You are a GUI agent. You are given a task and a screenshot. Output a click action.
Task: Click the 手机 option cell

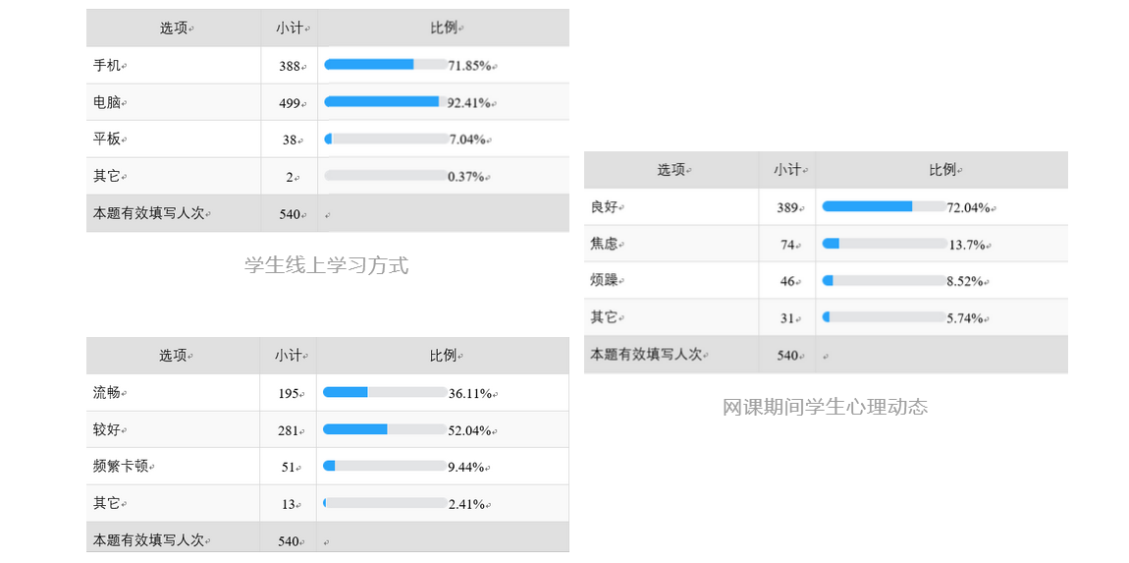[107, 66]
